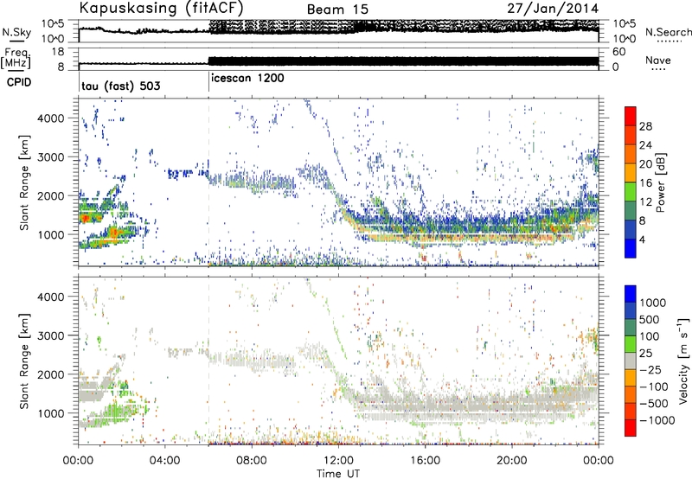Click the 'Freq. [MHz]' axis label
The height and width of the screenshot is (479, 692).
pyautogui.click(x=16, y=58)
